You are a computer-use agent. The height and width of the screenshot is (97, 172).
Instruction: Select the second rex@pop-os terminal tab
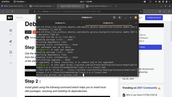109,23
